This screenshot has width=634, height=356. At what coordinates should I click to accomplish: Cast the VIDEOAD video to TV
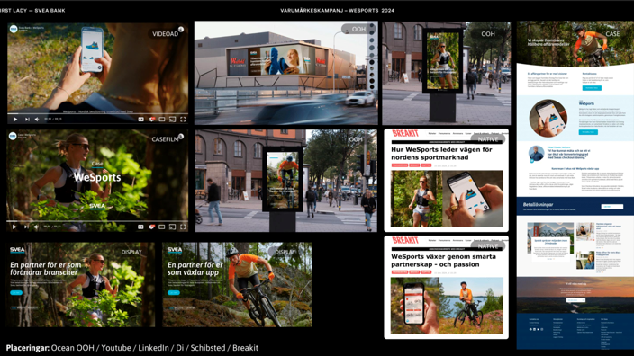(172, 119)
